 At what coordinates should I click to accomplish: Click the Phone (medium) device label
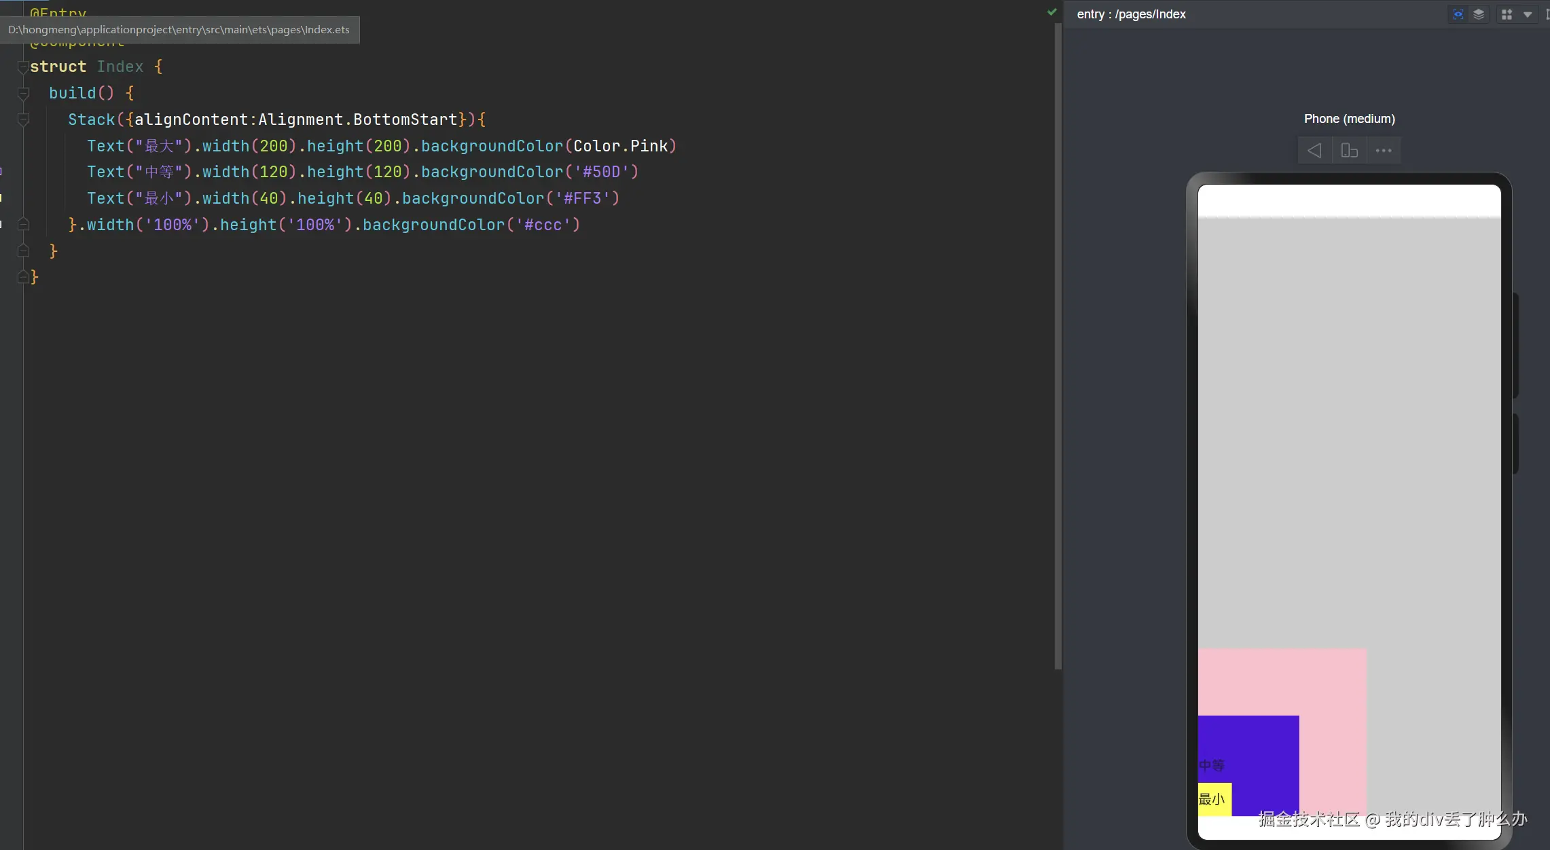pyautogui.click(x=1349, y=119)
